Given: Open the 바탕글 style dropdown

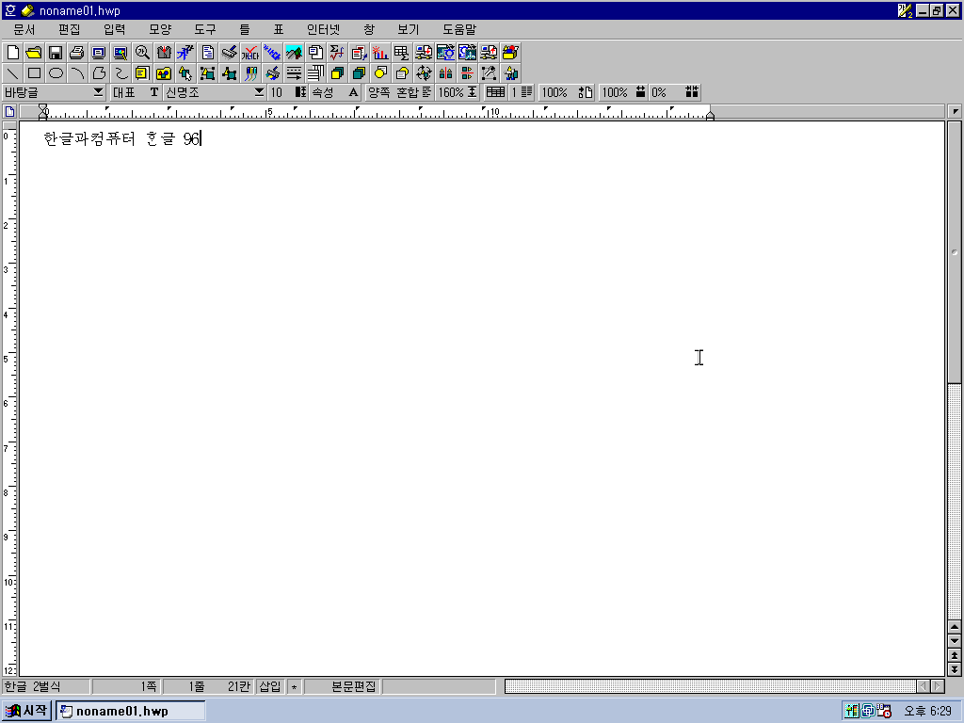Looking at the screenshot, I should pos(54,92).
